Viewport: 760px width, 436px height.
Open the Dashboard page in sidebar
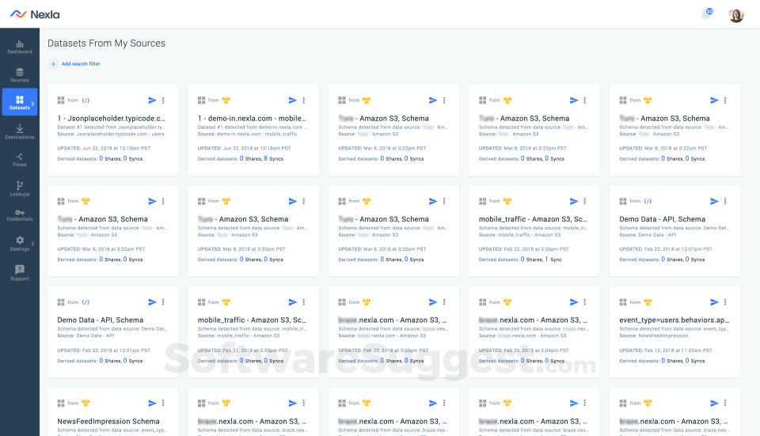coord(20,47)
